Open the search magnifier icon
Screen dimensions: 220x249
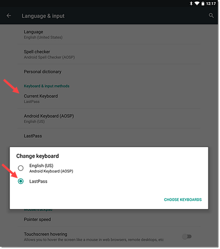[x=211, y=15]
